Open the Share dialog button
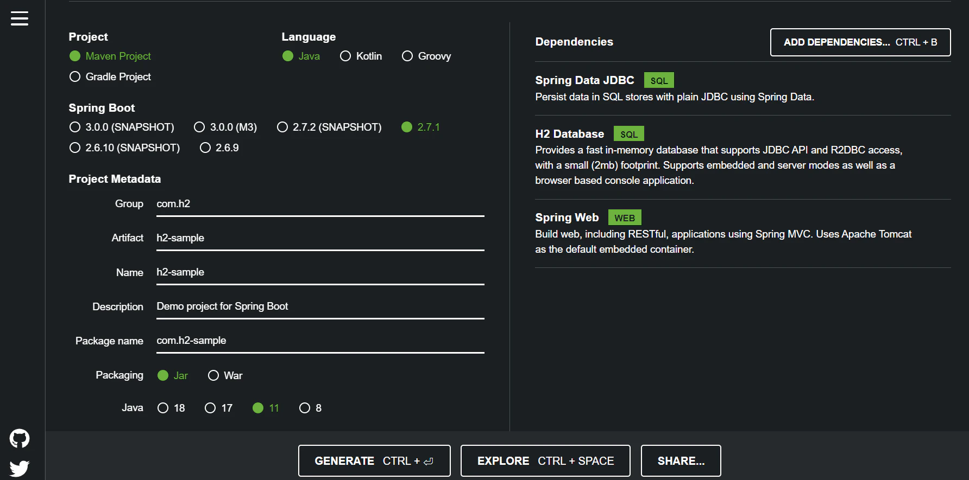969x480 pixels. pos(681,461)
